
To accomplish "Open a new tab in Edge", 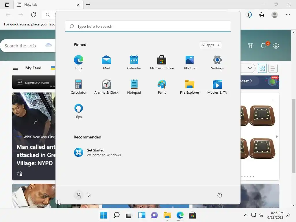I will tap(88, 5).
